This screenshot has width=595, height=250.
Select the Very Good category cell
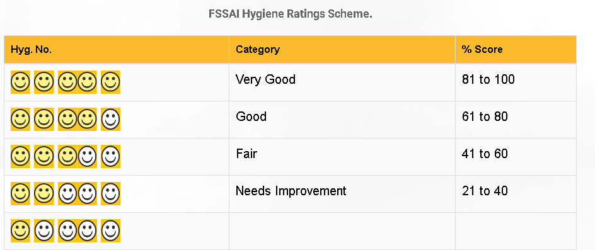pos(342,82)
